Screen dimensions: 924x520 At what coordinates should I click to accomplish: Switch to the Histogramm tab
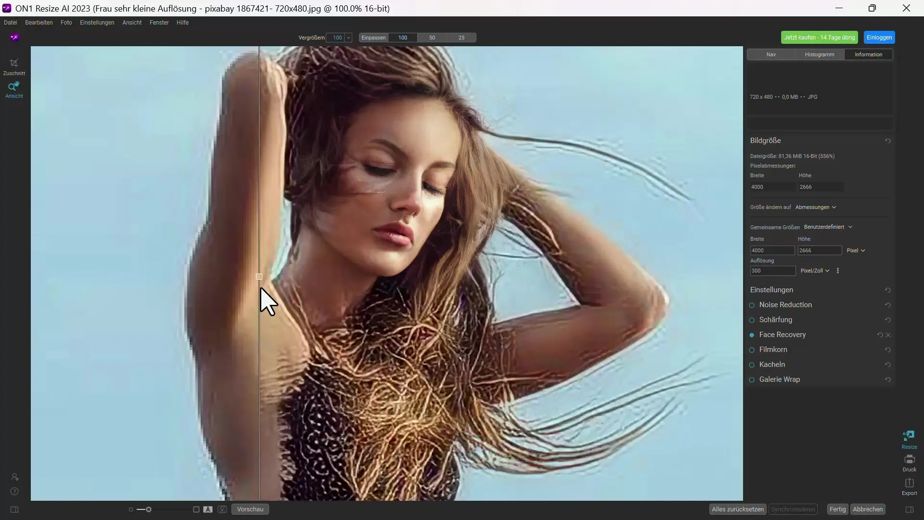[x=819, y=54]
